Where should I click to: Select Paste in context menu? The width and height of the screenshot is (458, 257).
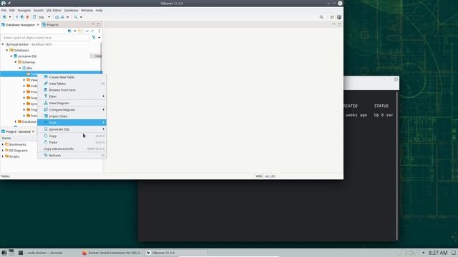point(72,143)
